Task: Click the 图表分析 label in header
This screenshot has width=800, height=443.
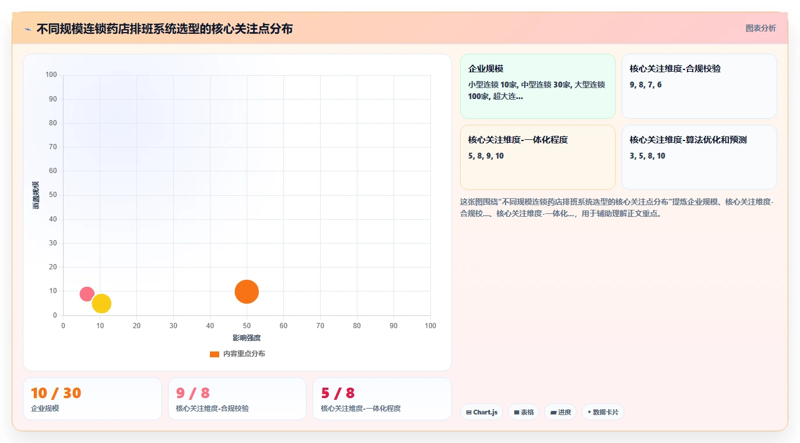Action: (760, 28)
